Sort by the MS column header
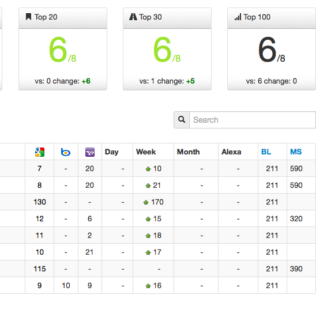 (296, 152)
